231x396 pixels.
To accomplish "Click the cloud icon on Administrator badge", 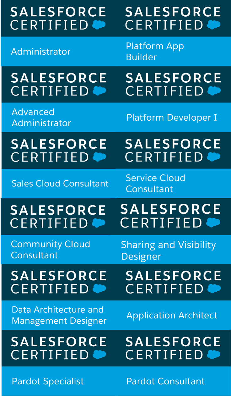I will pos(99,25).
